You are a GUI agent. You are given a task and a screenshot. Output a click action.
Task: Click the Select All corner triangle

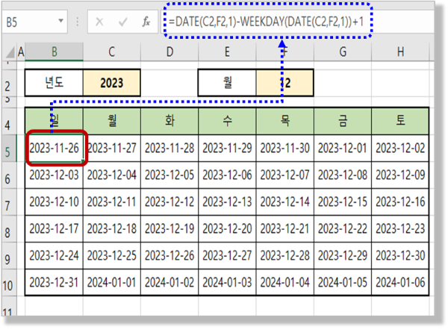click(10, 52)
